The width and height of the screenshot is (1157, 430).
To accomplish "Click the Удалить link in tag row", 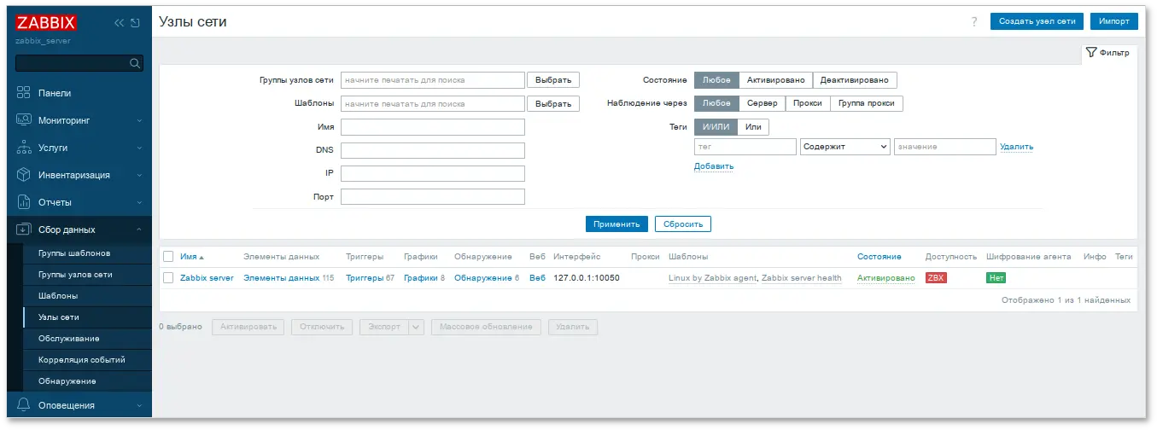I will click(1017, 147).
